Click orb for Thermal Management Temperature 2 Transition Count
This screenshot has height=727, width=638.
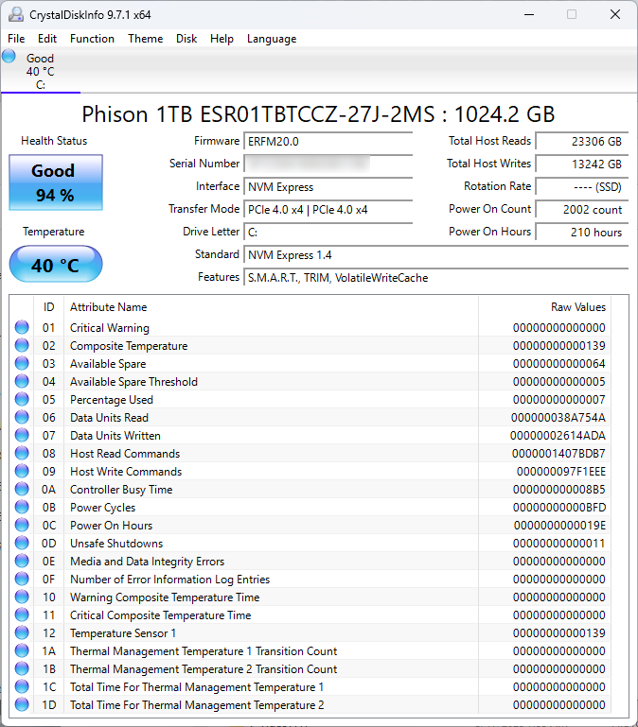tap(22, 668)
